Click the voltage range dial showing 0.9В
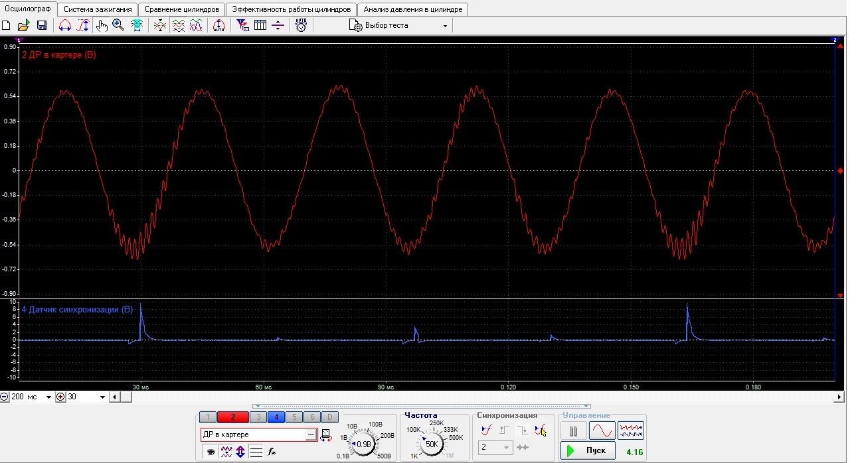 [x=363, y=444]
